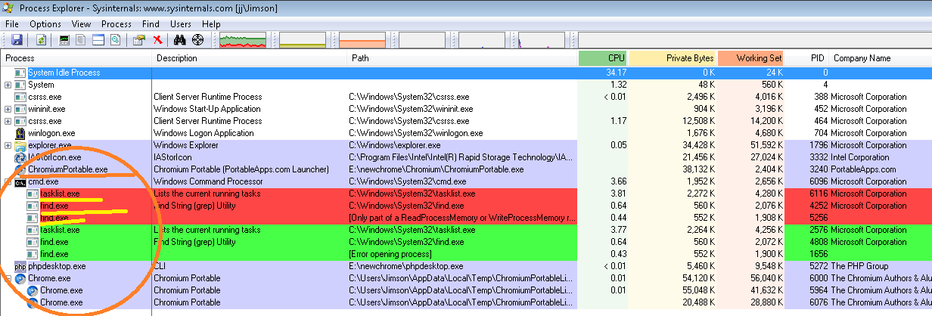Open System Information from the toolbar
Image resolution: width=932 pixels, height=316 pixels.
tap(64, 39)
